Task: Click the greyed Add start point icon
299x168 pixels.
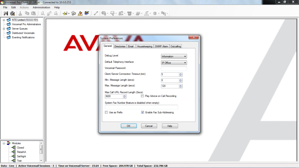Action: pos(43,13)
